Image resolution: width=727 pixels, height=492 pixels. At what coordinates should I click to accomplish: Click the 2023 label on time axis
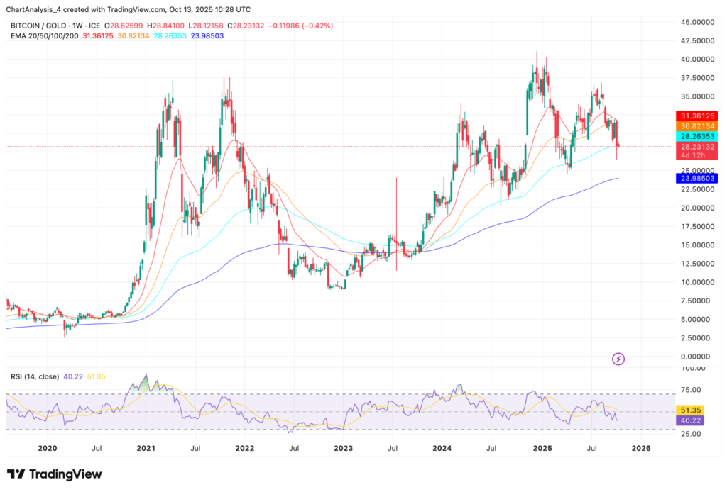(x=342, y=448)
